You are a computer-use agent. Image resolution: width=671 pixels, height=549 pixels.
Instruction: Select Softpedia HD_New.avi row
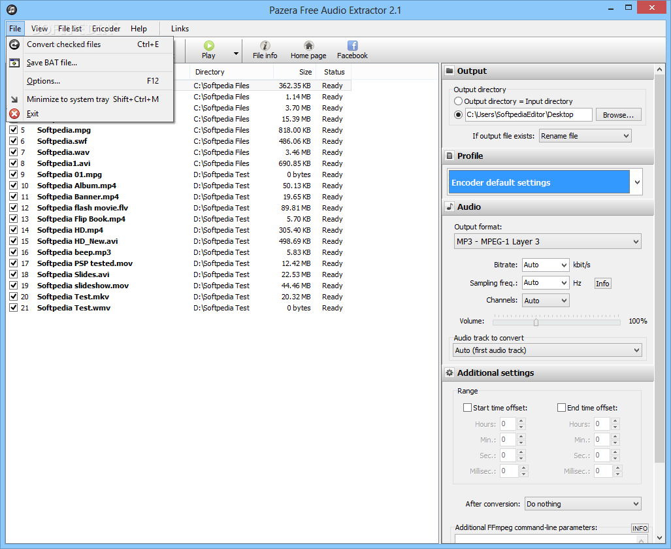pyautogui.click(x=180, y=241)
